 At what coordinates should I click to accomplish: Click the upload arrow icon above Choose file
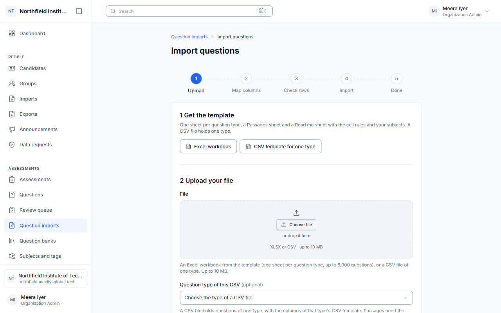coord(296,213)
